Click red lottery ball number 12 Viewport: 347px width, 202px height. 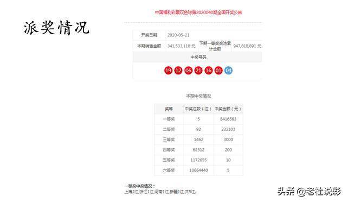[x=178, y=71]
